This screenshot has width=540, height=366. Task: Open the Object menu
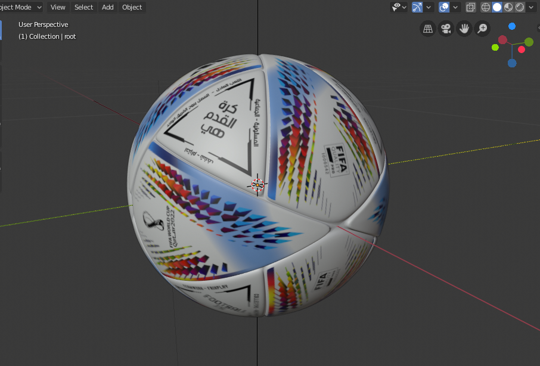[132, 7]
